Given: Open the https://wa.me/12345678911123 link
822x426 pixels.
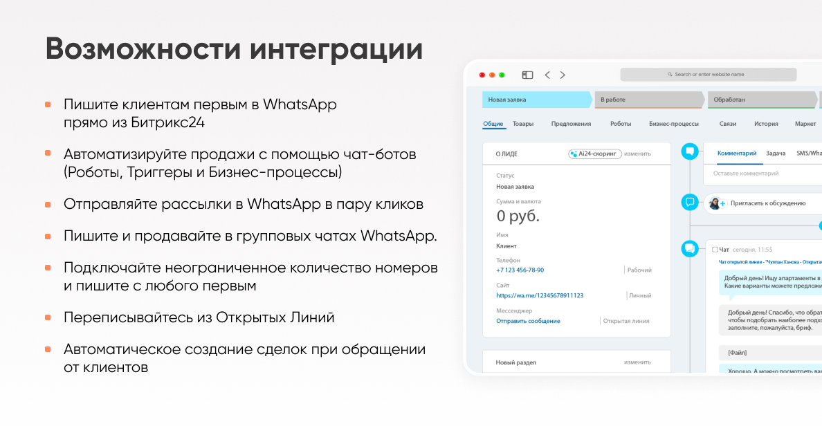Looking at the screenshot, I should 540,295.
